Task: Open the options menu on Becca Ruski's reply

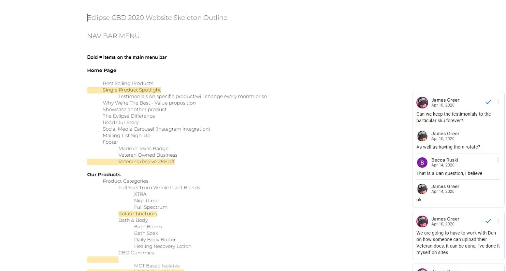Action: tap(498, 160)
